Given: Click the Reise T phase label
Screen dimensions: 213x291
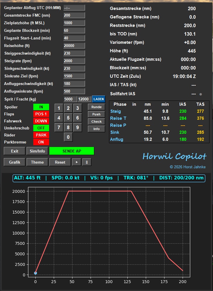Looking at the screenshot, I should pos(118,118).
